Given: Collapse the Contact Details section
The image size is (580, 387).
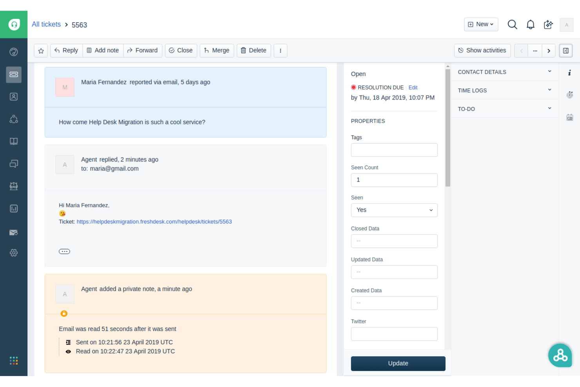Looking at the screenshot, I should (550, 71).
